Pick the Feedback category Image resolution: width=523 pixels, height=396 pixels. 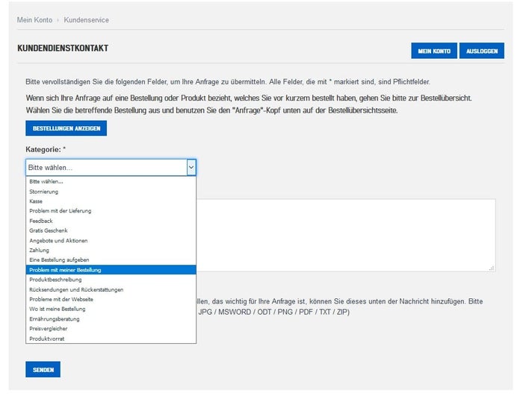[111, 221]
